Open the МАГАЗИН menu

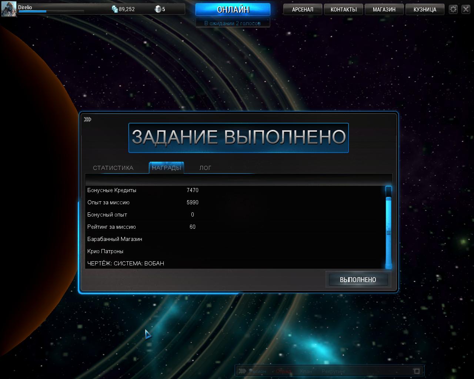tap(384, 10)
